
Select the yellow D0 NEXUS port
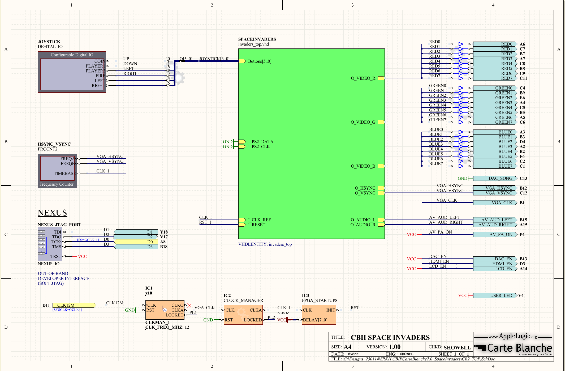tap(136, 242)
